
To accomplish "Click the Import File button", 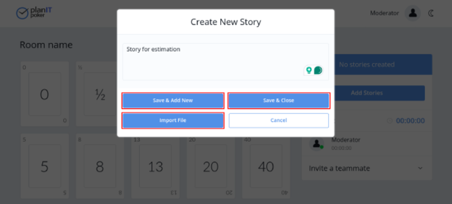I will (x=173, y=120).
